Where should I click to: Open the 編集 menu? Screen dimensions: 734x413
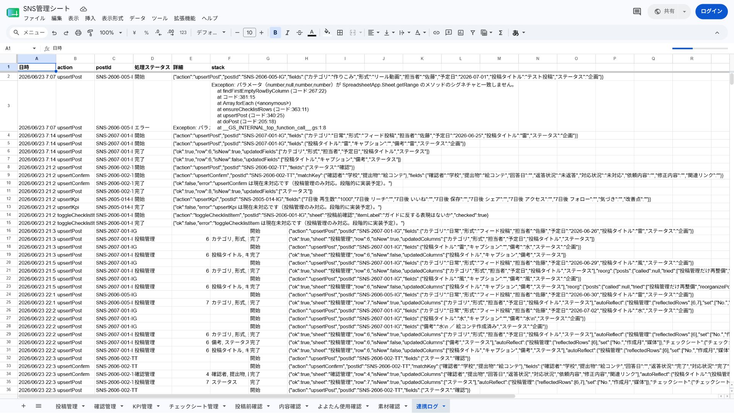click(57, 18)
